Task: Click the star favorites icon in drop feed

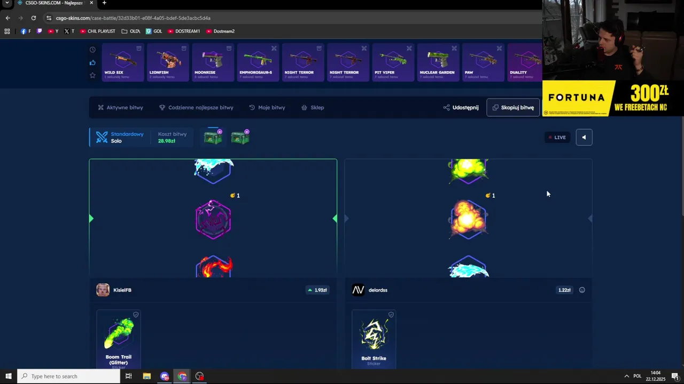Action: coord(92,75)
